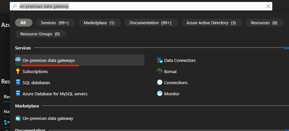The image size is (289, 131).
Task: Clear the search box with X
Action: tap(268, 6)
